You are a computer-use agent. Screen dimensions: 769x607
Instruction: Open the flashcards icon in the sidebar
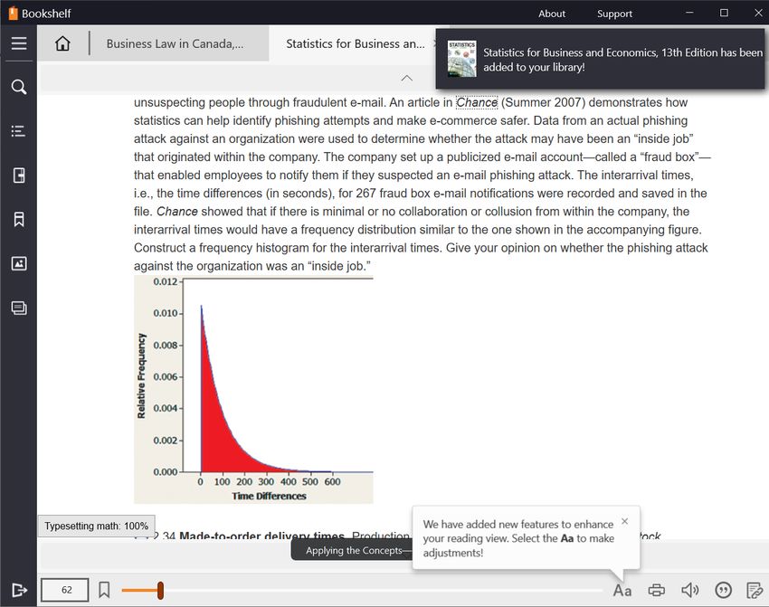(19, 308)
